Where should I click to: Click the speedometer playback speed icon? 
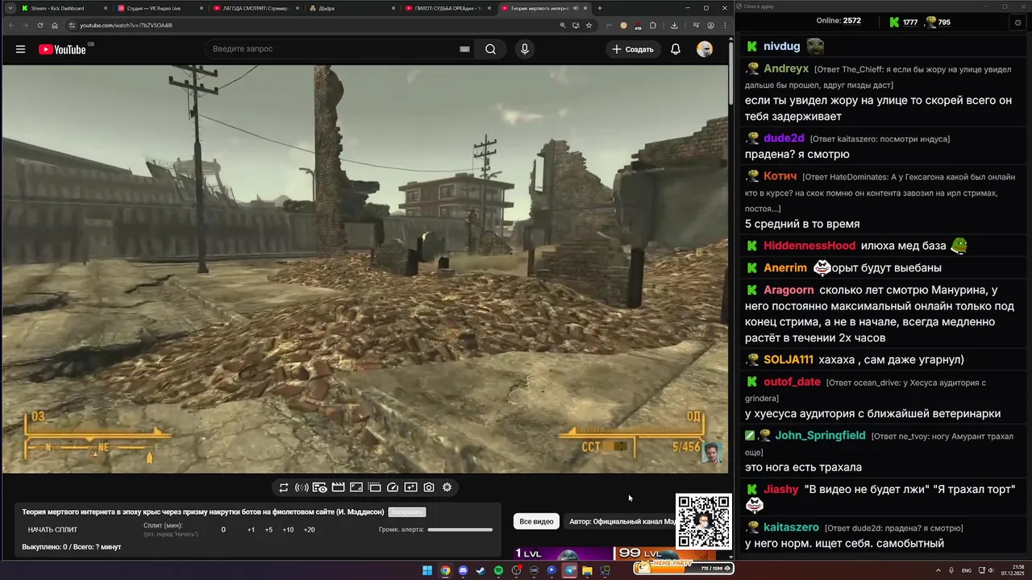coord(393,487)
